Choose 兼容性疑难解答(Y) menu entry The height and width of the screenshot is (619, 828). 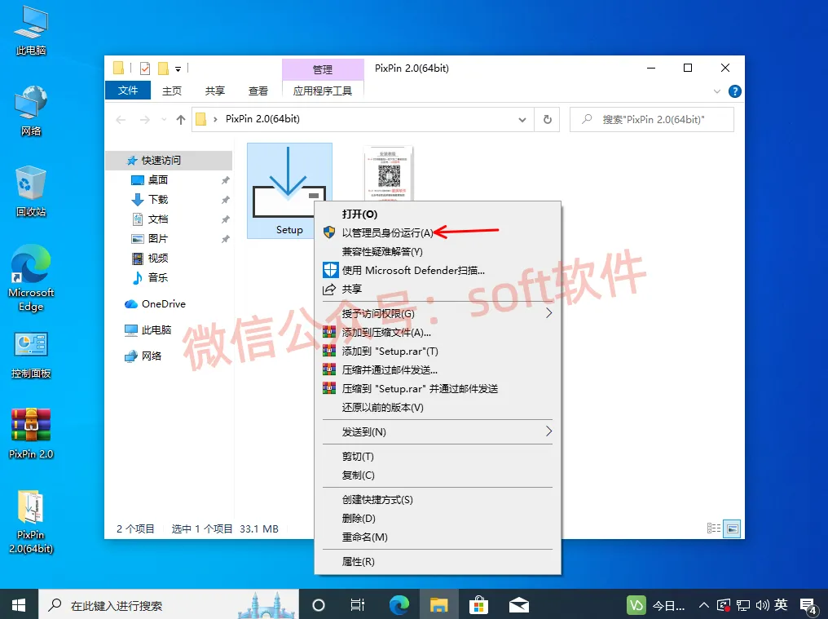point(382,252)
